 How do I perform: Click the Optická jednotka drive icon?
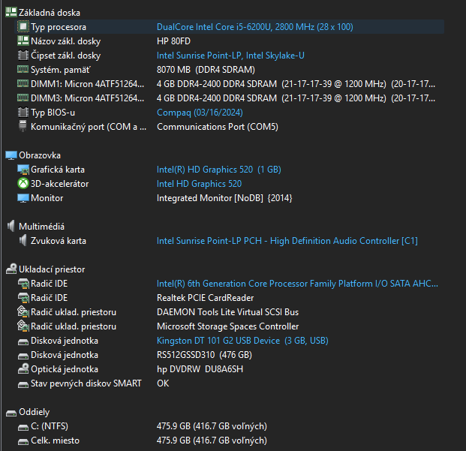point(23,369)
